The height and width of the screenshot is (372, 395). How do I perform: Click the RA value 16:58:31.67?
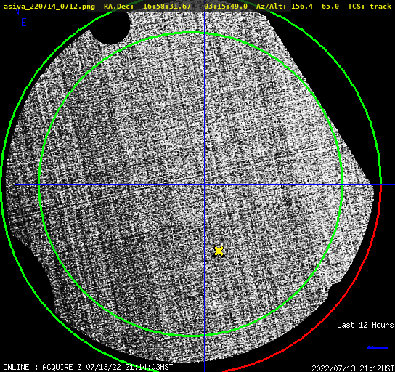click(x=167, y=6)
